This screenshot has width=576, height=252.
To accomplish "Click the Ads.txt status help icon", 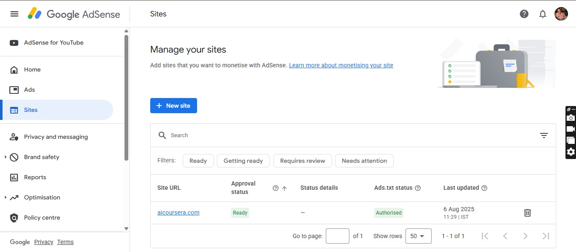I will click(x=418, y=188).
